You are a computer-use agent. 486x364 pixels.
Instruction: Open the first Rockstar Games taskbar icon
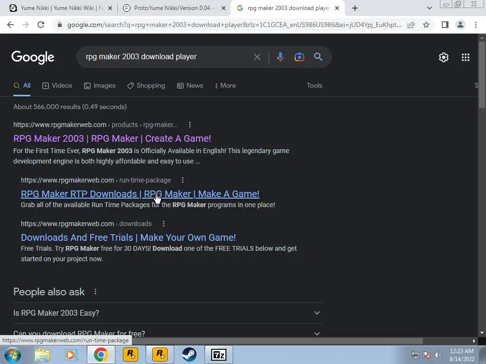click(131, 355)
